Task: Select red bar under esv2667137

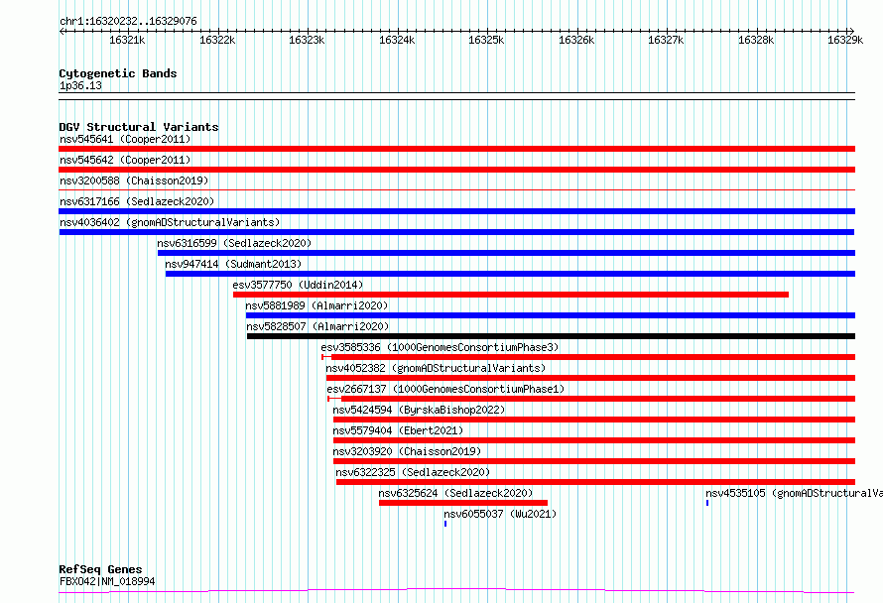Action: 591,399
